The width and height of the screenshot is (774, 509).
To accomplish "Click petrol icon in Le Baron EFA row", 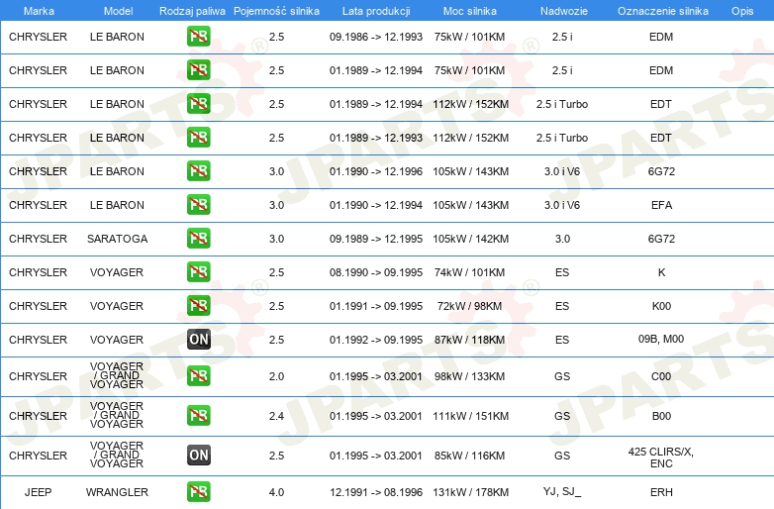I will click(198, 204).
